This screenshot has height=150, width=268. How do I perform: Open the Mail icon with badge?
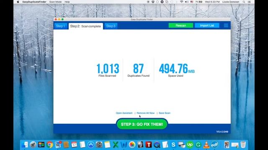(x=58, y=145)
